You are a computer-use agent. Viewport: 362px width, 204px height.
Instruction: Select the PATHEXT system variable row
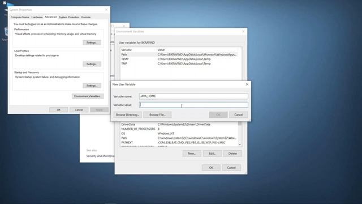point(179,142)
